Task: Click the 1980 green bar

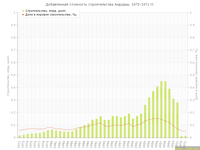Action: (x=52, y=133)
